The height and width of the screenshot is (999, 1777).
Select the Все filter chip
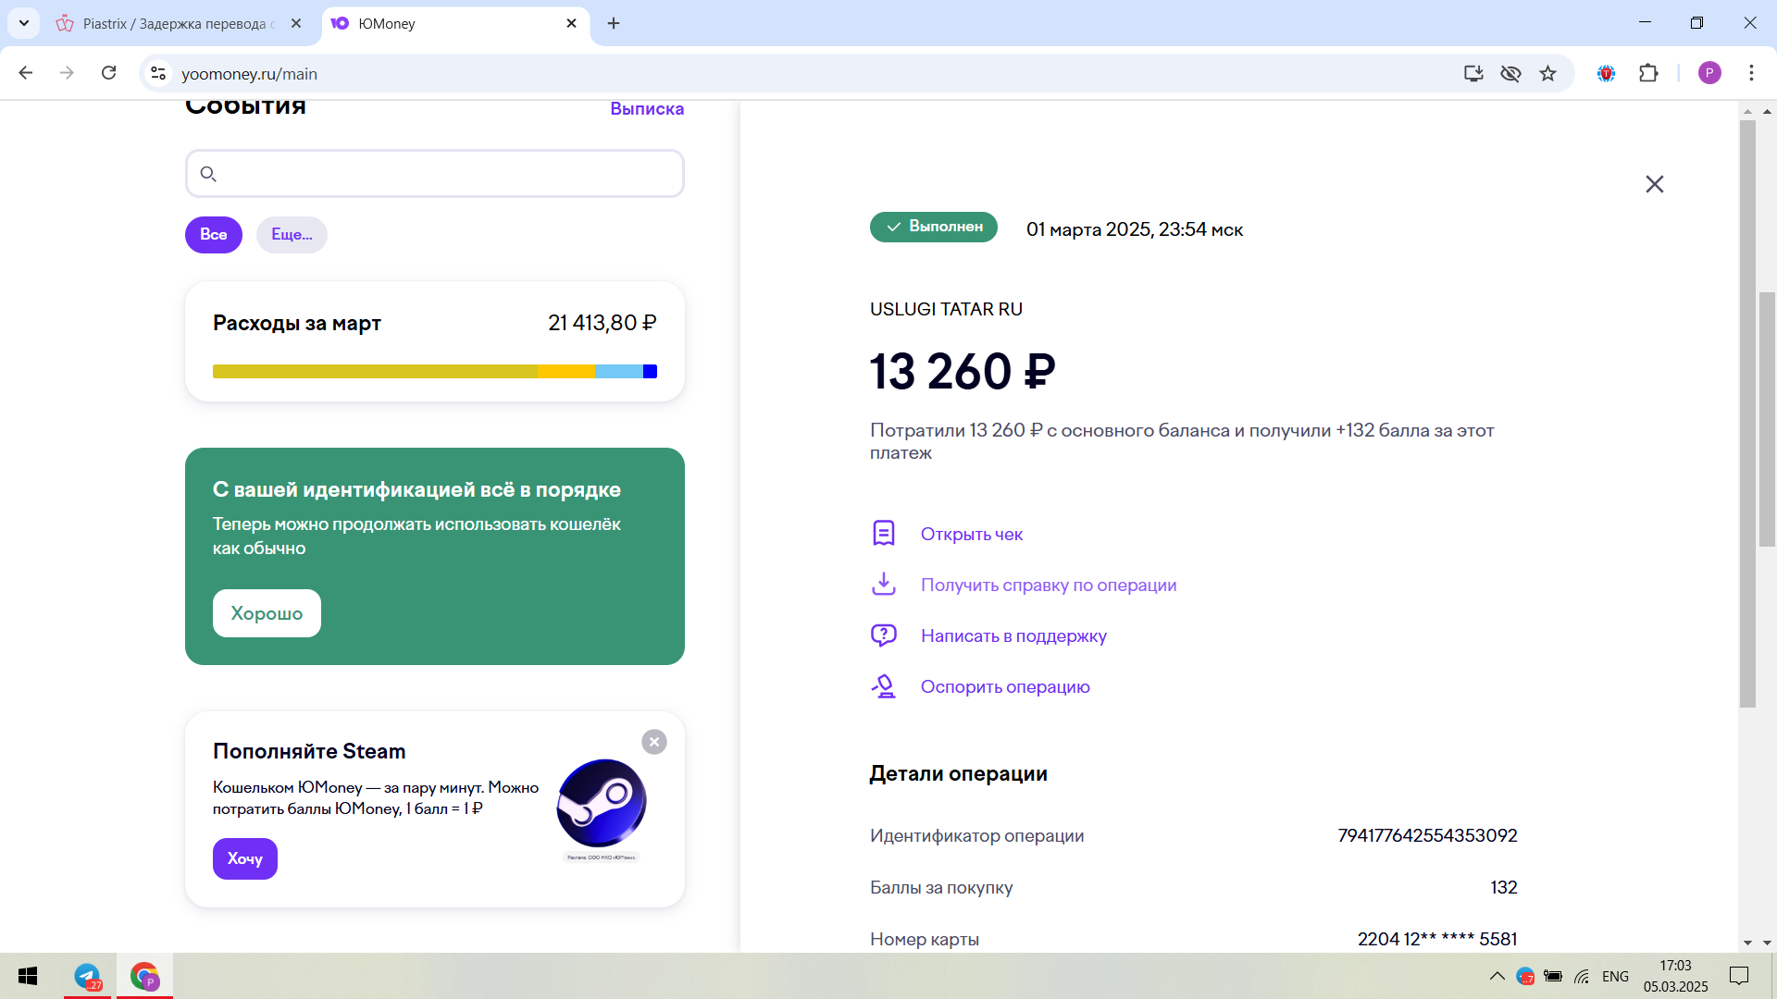214,235
